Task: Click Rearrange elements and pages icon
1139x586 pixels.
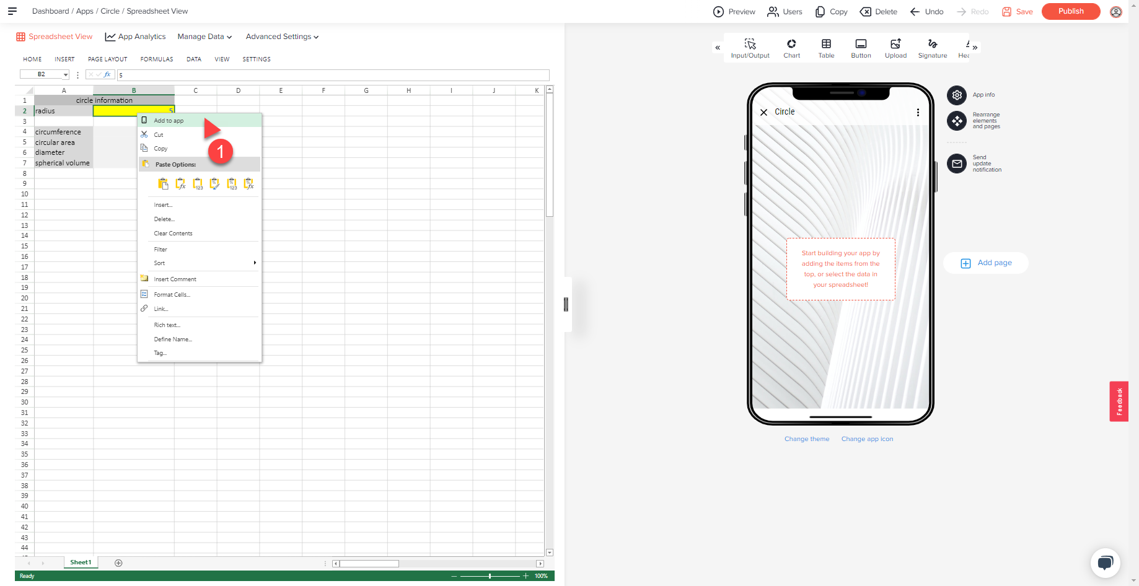Action: 957,121
